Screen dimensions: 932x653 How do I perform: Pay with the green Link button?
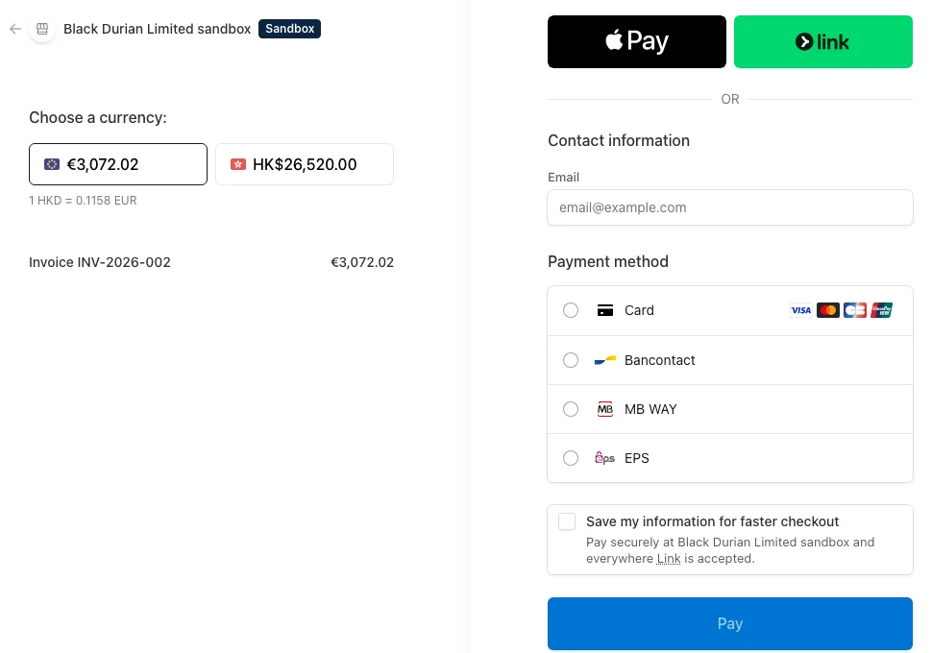[823, 41]
